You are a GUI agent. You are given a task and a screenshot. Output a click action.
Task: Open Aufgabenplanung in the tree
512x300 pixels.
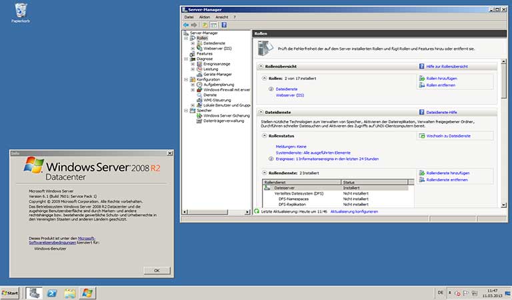tap(219, 85)
